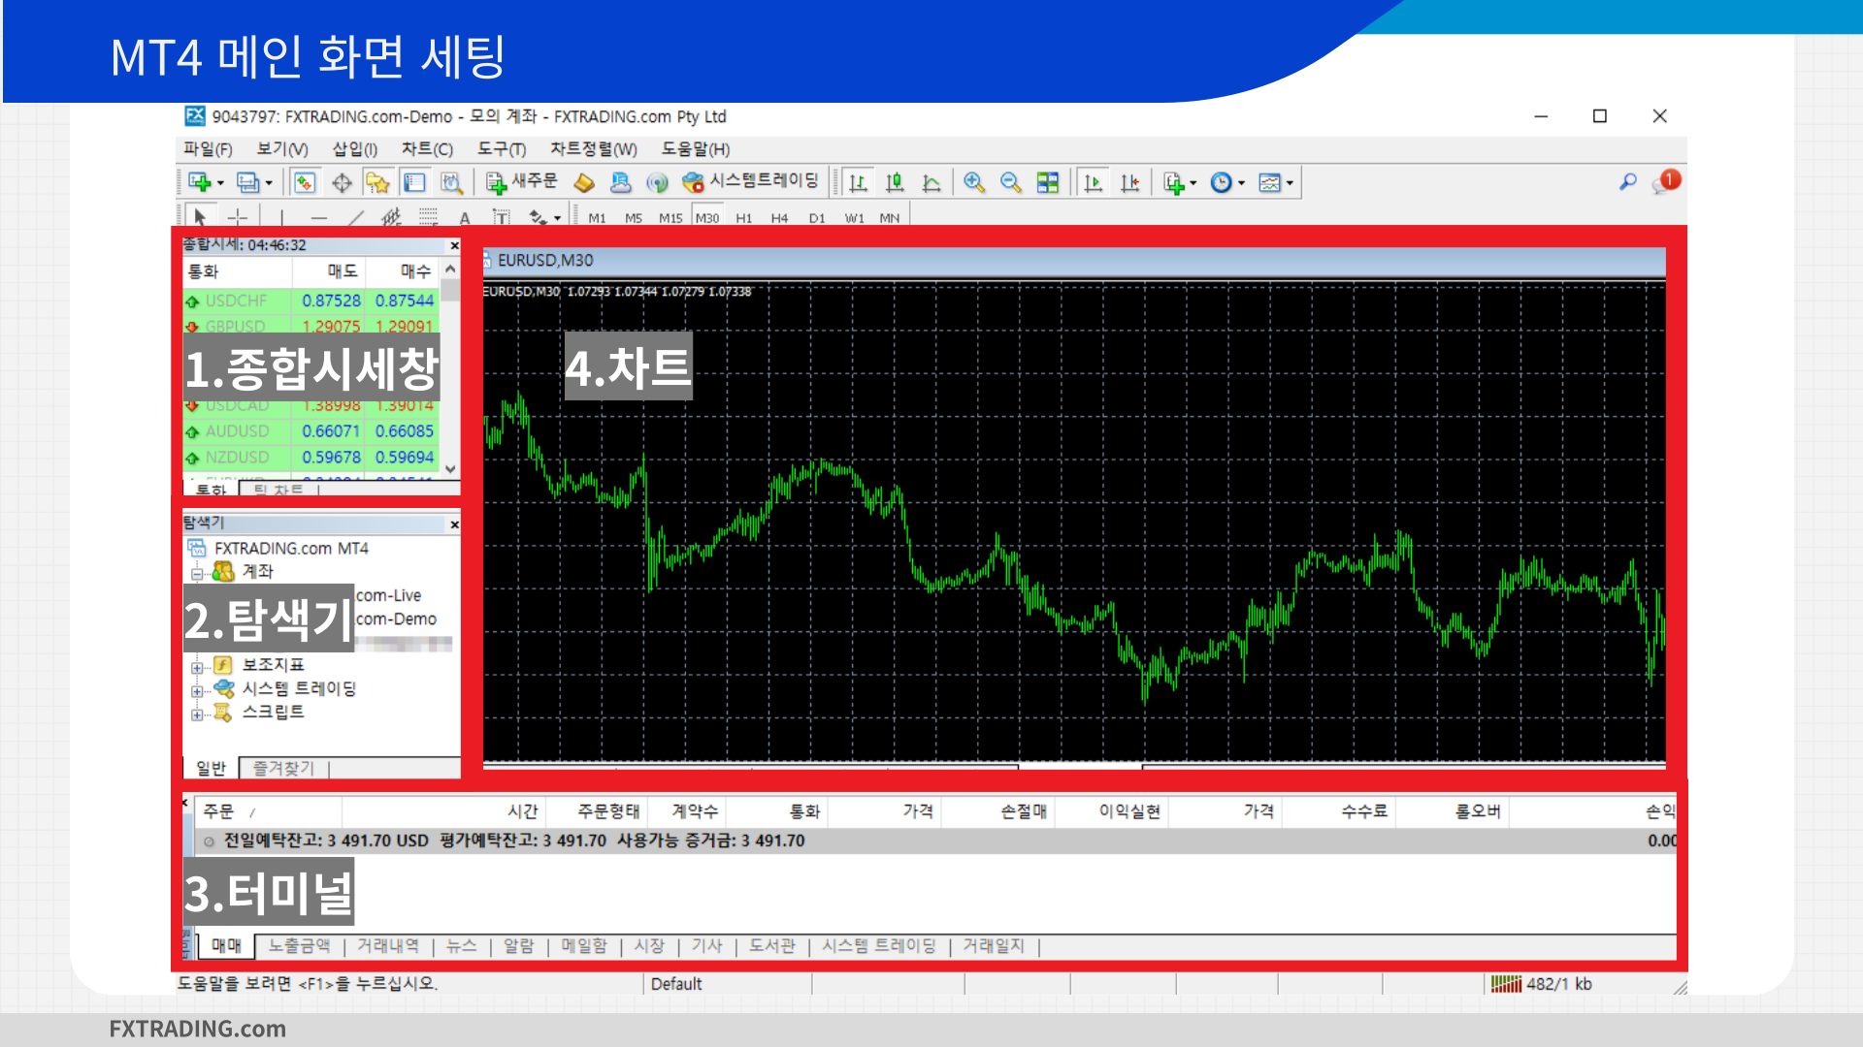Toggle the Terminal window icon
This screenshot has width=1863, height=1047.
(x=414, y=182)
